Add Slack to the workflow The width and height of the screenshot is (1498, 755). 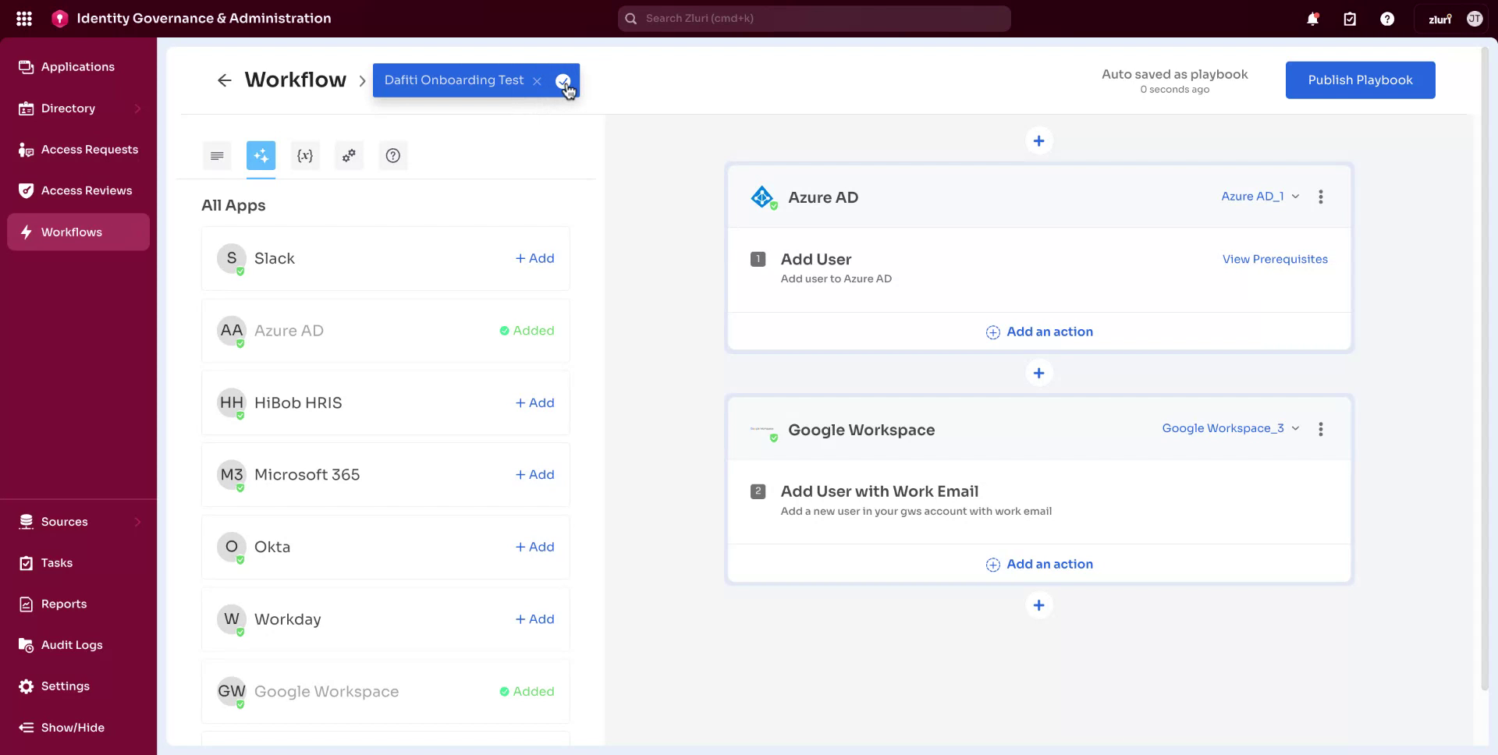tap(534, 258)
